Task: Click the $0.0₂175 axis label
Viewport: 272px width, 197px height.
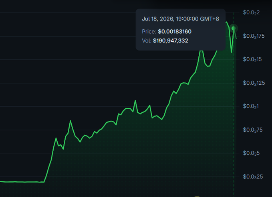Action: point(254,36)
